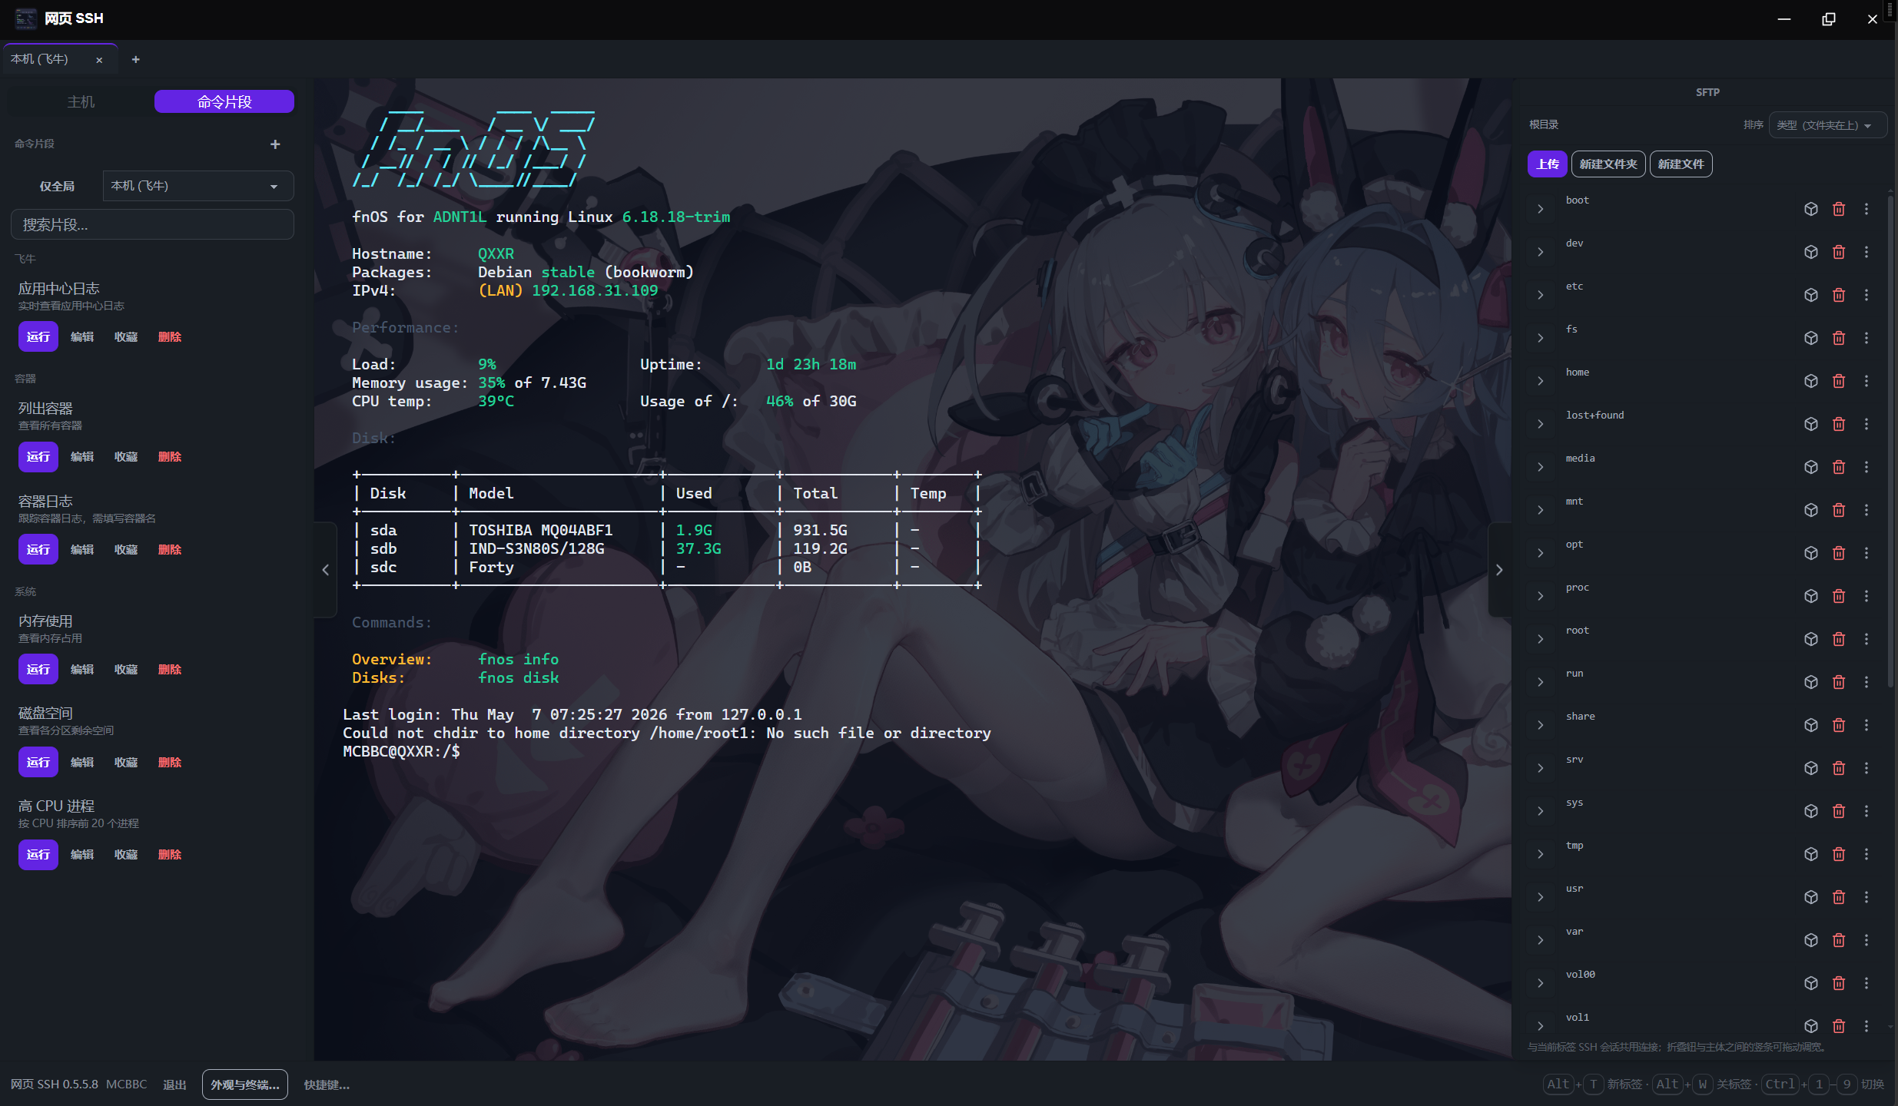Favorite the 容器日志 snippet

(126, 550)
